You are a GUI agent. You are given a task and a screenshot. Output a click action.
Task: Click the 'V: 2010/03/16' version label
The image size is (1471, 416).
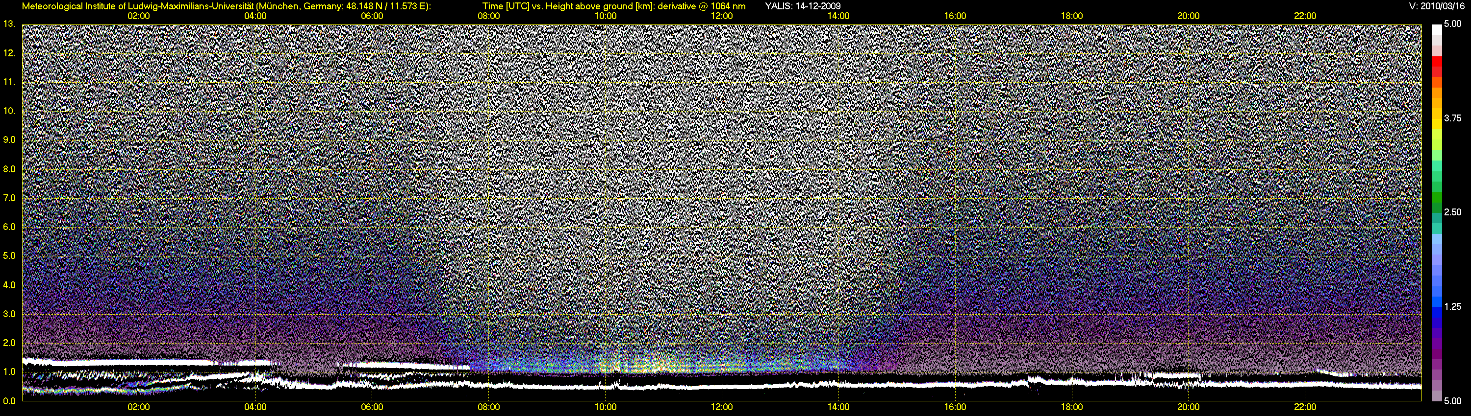tap(1438, 6)
